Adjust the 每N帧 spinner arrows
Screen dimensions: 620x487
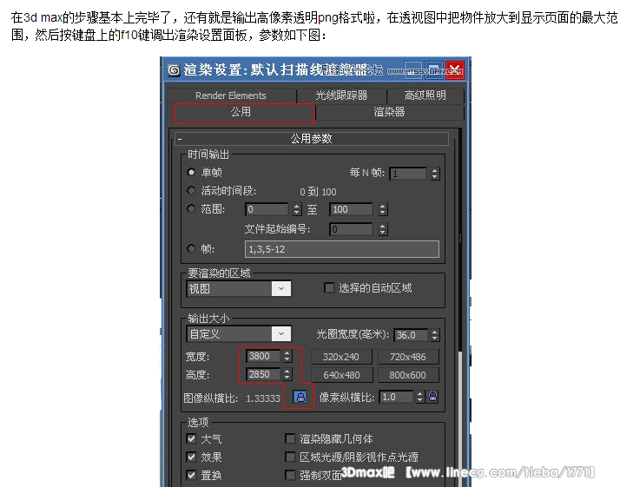[434, 174]
